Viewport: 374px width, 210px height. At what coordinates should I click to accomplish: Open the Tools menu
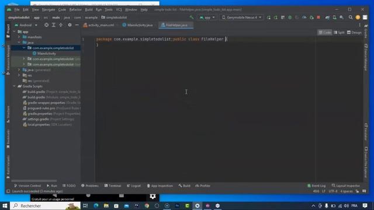(x=109, y=9)
